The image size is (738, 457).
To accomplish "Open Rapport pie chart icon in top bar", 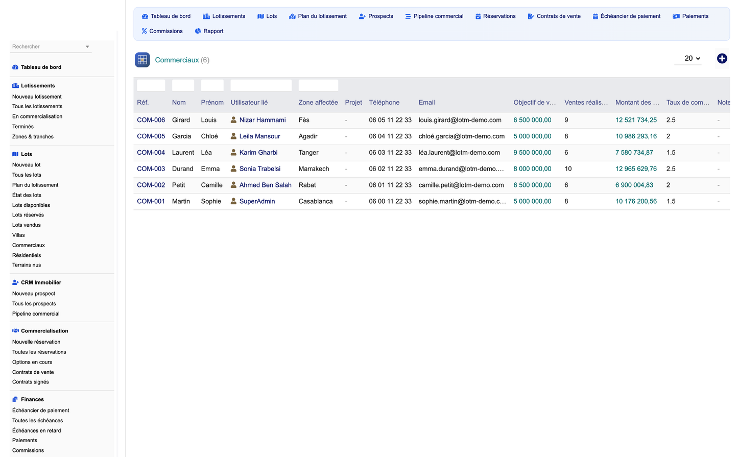I will tap(198, 31).
